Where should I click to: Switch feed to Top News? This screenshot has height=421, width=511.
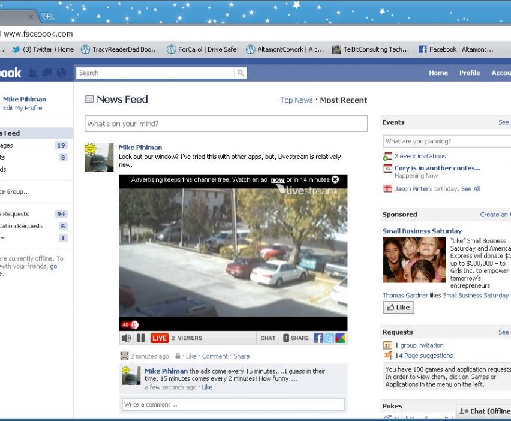coord(296,100)
